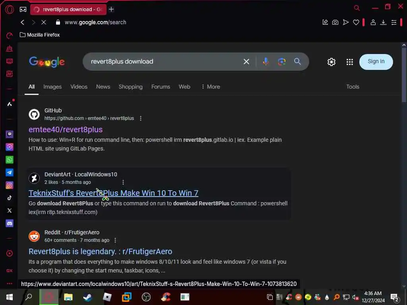Open Instagram in the sidebar

(x=10, y=185)
